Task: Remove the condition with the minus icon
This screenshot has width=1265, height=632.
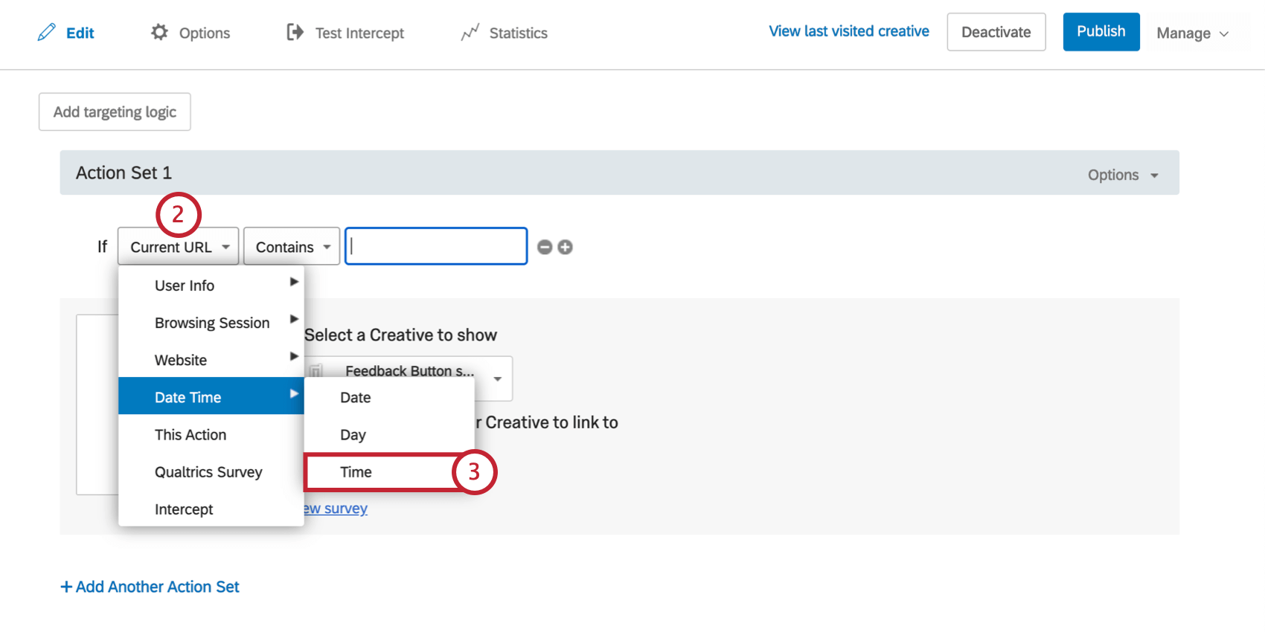Action: (545, 247)
